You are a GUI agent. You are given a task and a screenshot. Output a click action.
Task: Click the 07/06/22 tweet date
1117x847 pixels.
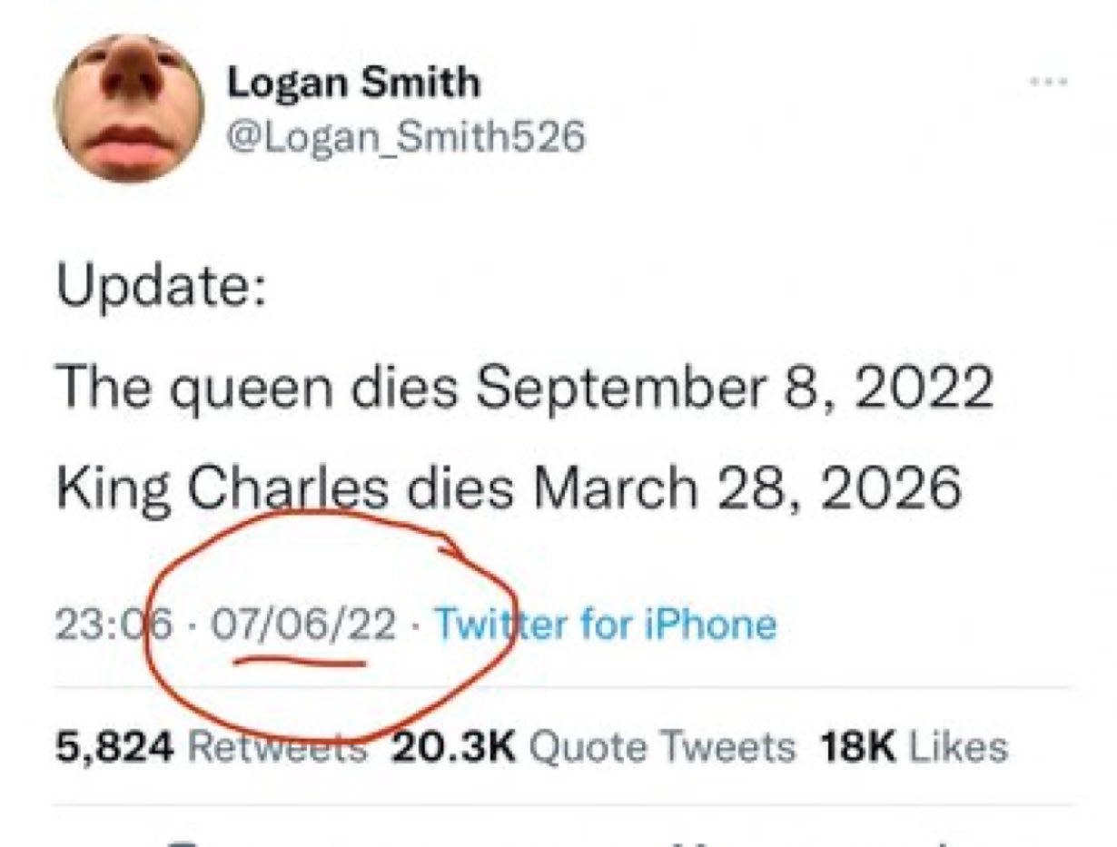303,625
